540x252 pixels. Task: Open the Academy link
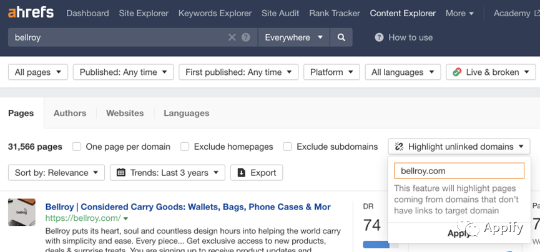512,14
